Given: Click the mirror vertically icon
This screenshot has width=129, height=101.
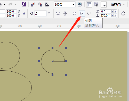Looking at the screenshot, I should coord(65,14).
